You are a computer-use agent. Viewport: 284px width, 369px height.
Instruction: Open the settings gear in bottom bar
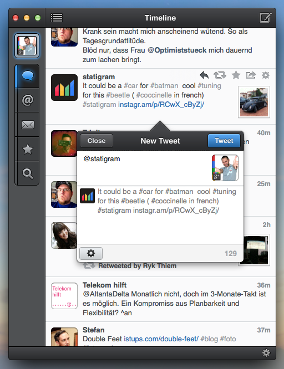(x=266, y=353)
